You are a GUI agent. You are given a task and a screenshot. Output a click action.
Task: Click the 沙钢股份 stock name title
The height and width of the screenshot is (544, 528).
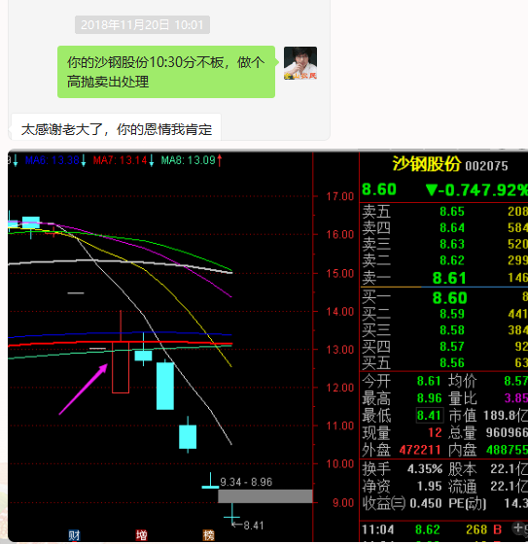pyautogui.click(x=427, y=164)
